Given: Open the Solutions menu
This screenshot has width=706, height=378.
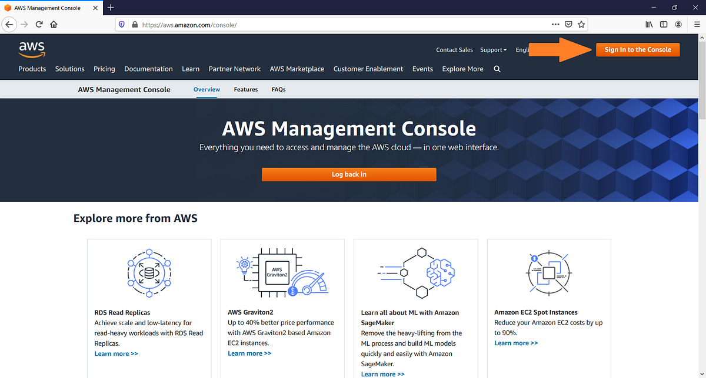Looking at the screenshot, I should click(70, 69).
